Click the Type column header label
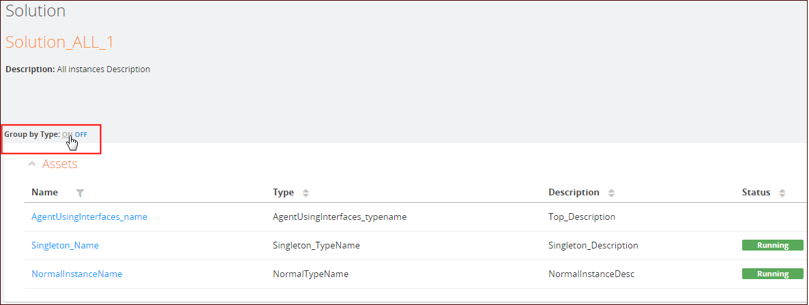Image resolution: width=809 pixels, height=305 pixels. click(x=283, y=192)
